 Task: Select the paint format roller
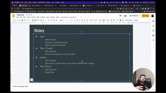click(x=25, y=20)
